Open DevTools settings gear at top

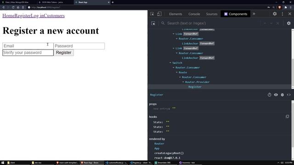click(275, 14)
